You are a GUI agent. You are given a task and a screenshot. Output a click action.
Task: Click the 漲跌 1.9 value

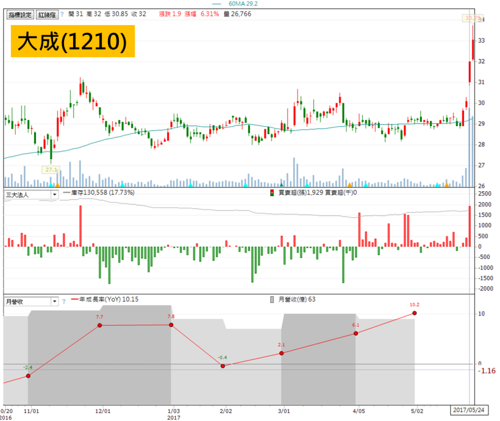(170, 14)
